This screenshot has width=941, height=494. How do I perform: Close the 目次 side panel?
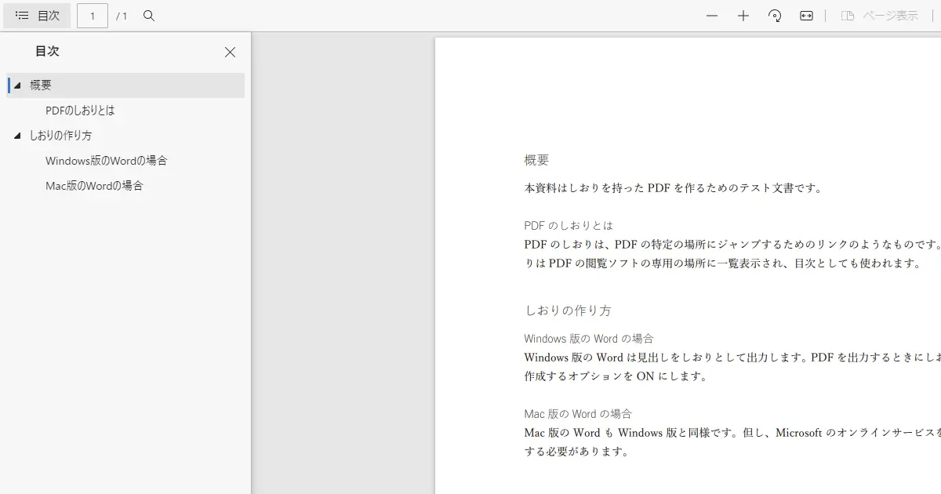pos(230,52)
